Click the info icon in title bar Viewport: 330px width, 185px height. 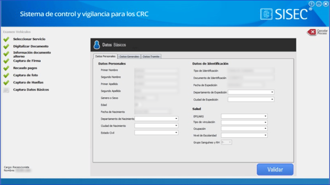(311, 4)
